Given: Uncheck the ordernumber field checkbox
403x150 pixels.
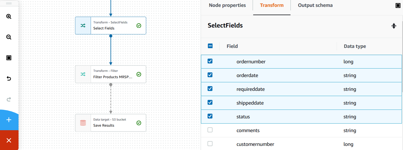Looking at the screenshot, I should [210, 61].
